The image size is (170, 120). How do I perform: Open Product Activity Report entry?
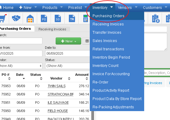pyautogui.click(x=117, y=91)
